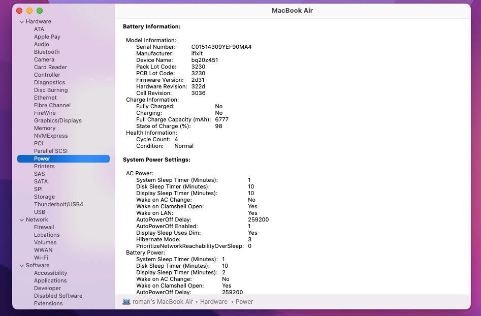Open Developer entry
The width and height of the screenshot is (481, 316).
click(x=47, y=289)
